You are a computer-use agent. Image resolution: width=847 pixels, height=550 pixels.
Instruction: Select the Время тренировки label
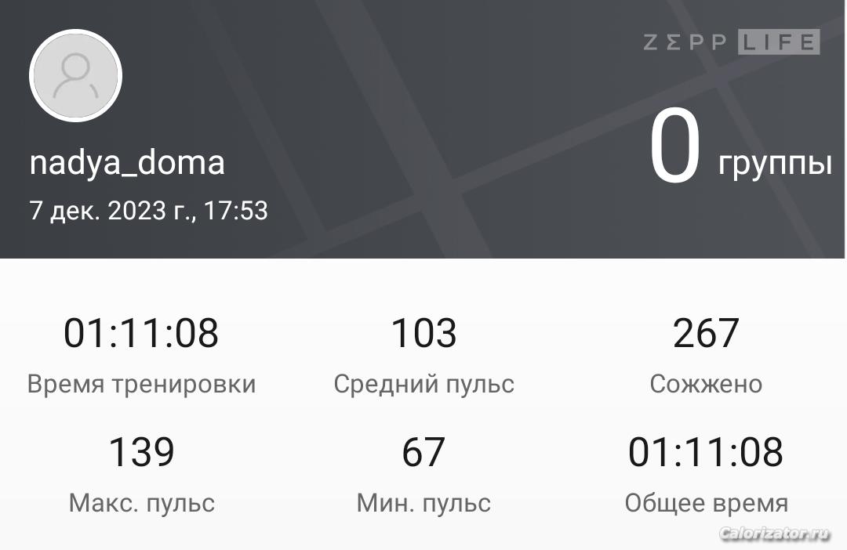tap(141, 384)
